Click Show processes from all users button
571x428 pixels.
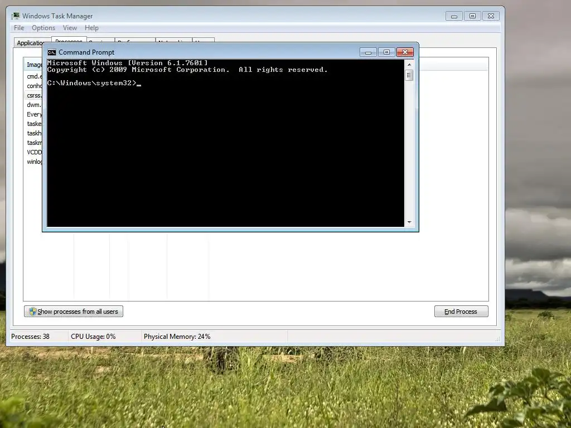tap(74, 312)
